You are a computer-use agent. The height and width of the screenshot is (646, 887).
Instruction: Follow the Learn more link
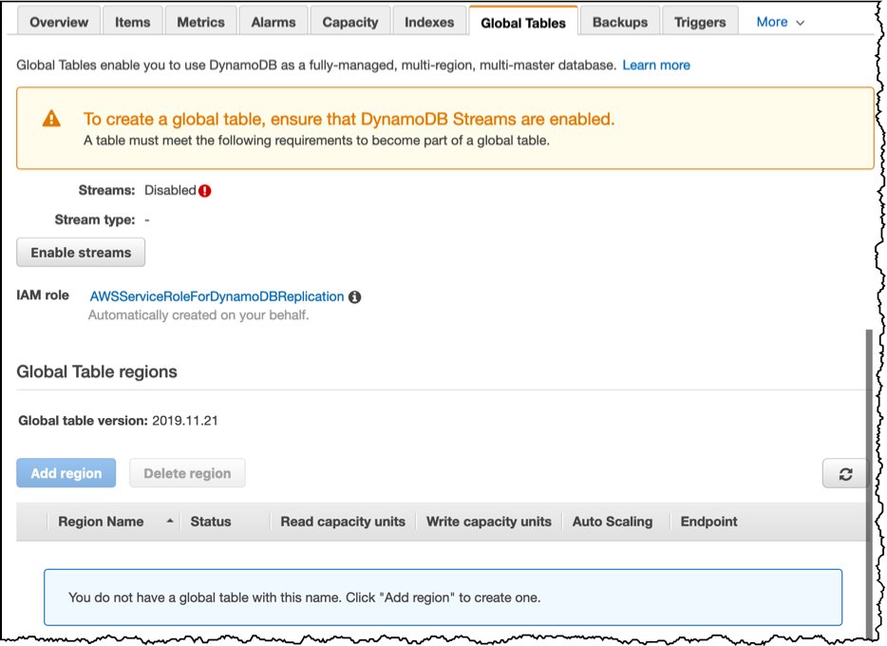tap(656, 65)
